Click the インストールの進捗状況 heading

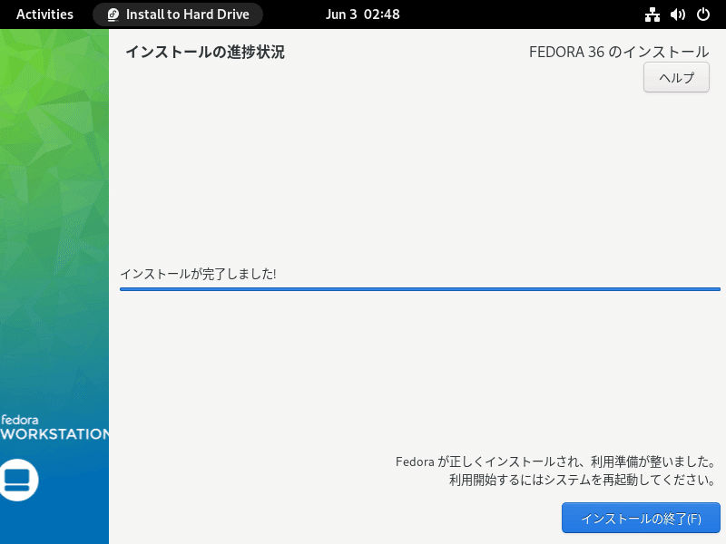point(205,52)
